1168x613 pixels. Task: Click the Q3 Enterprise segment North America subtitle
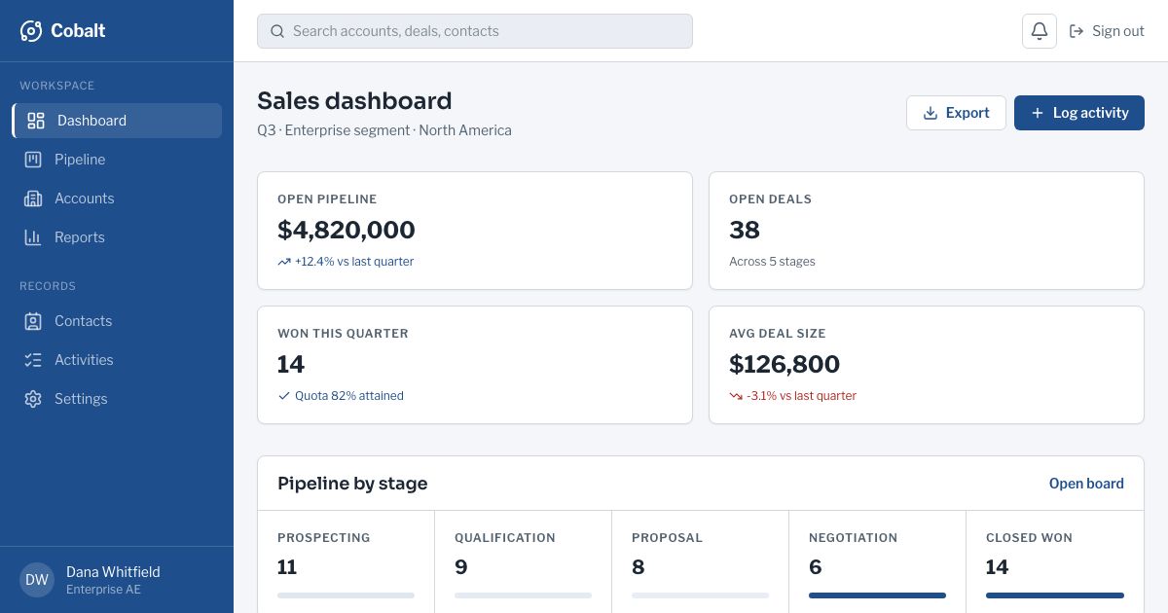coord(384,130)
